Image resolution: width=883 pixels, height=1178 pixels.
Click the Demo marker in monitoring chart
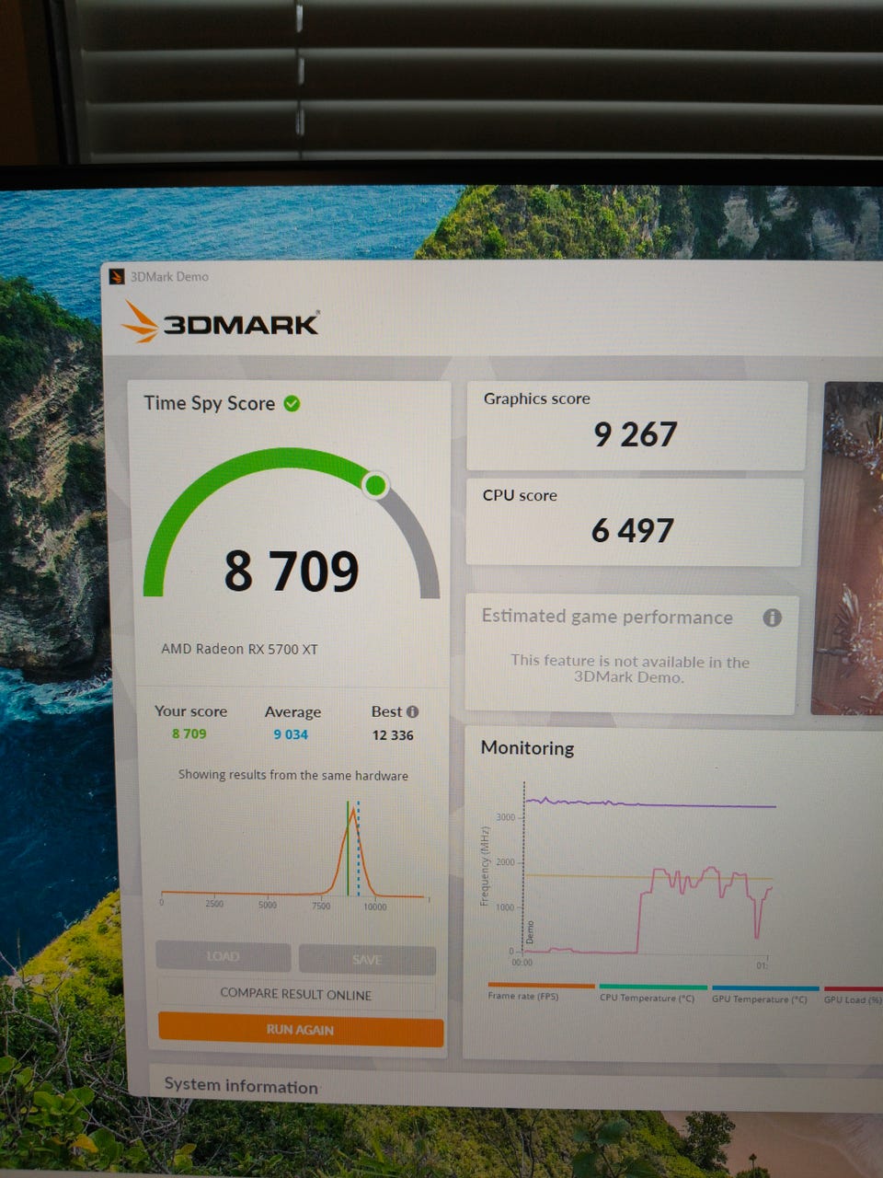(x=530, y=933)
